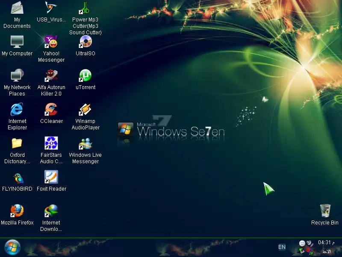Viewport: 342px width, 257px height.
Task: Click the Arabic day name under the clock
Action: click(327, 251)
